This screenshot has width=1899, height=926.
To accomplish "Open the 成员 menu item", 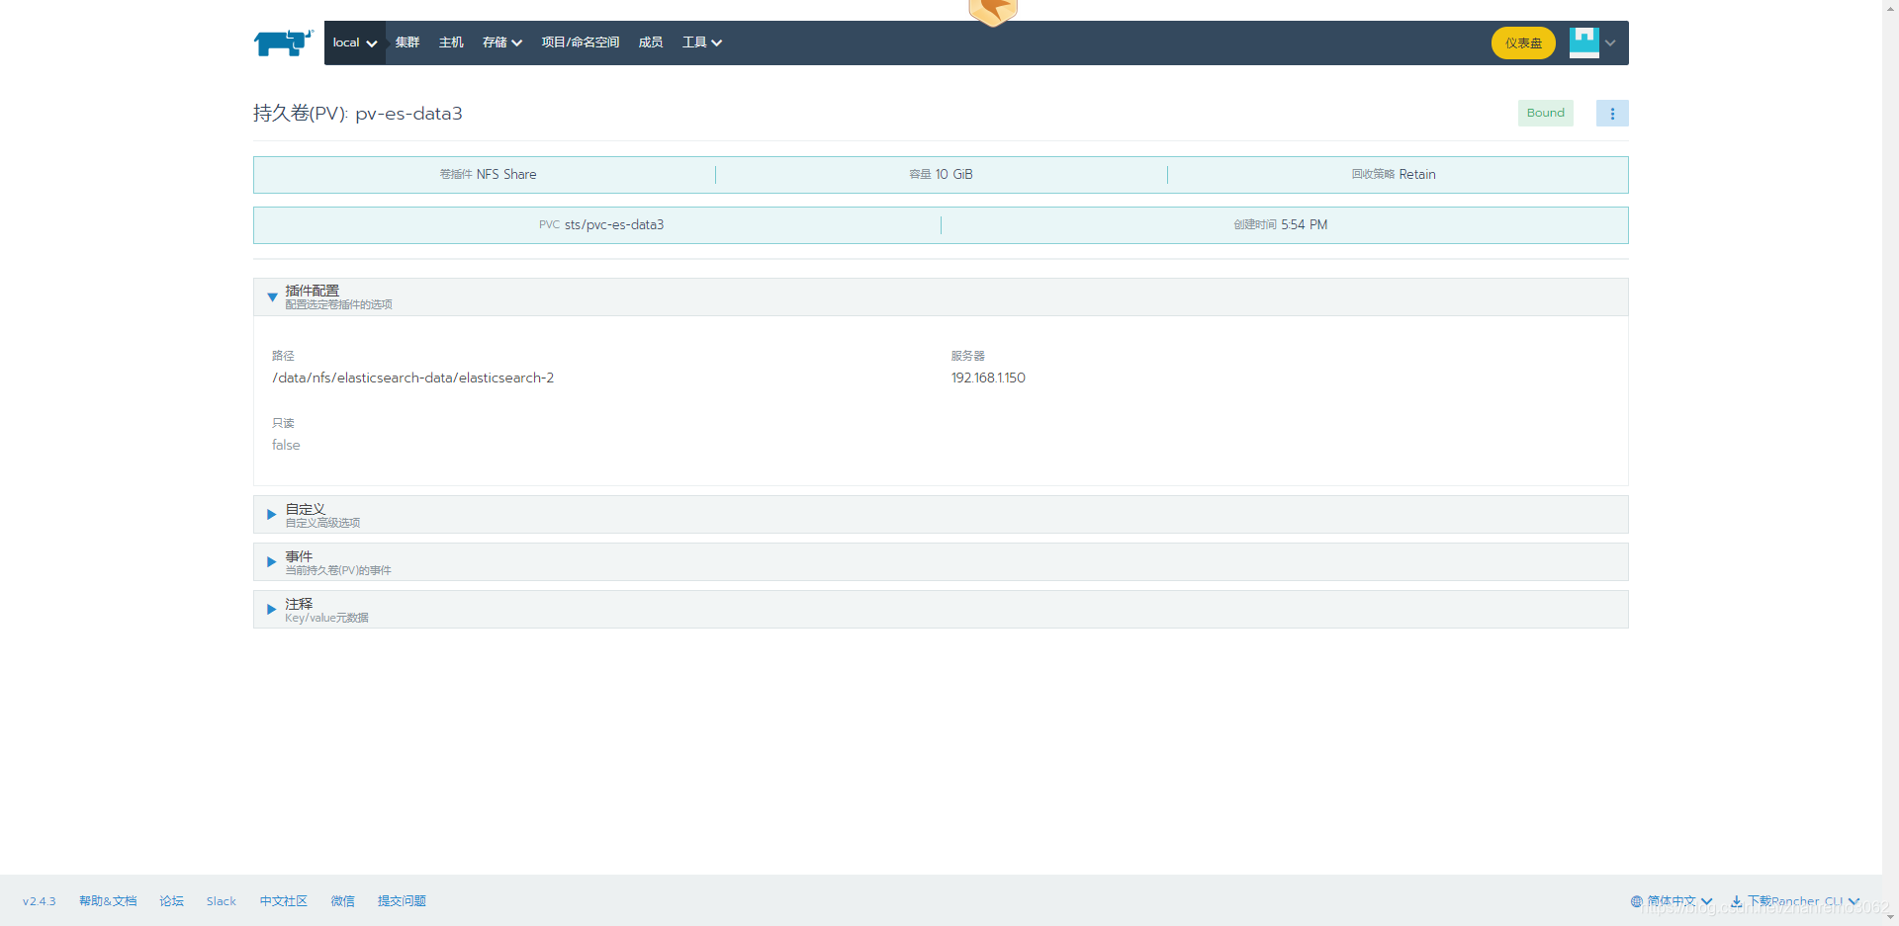I will click(651, 42).
